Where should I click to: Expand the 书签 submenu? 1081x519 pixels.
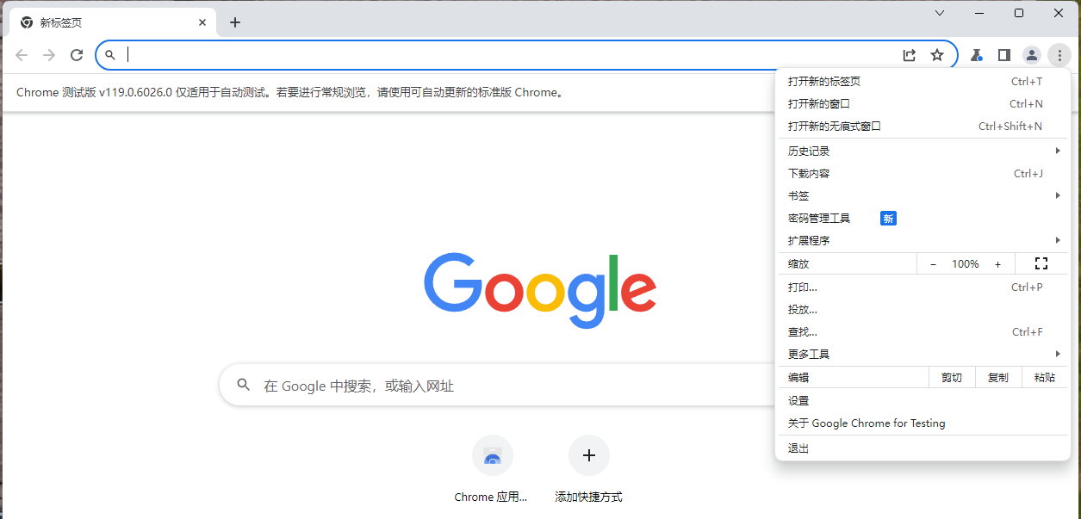click(923, 196)
